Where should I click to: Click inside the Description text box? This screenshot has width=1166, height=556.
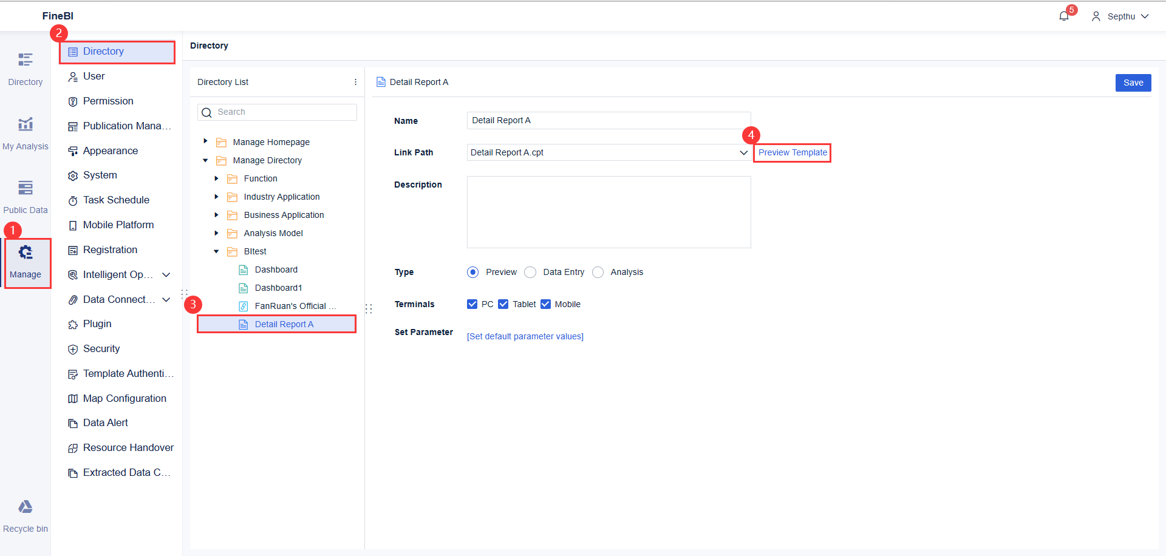coord(608,212)
